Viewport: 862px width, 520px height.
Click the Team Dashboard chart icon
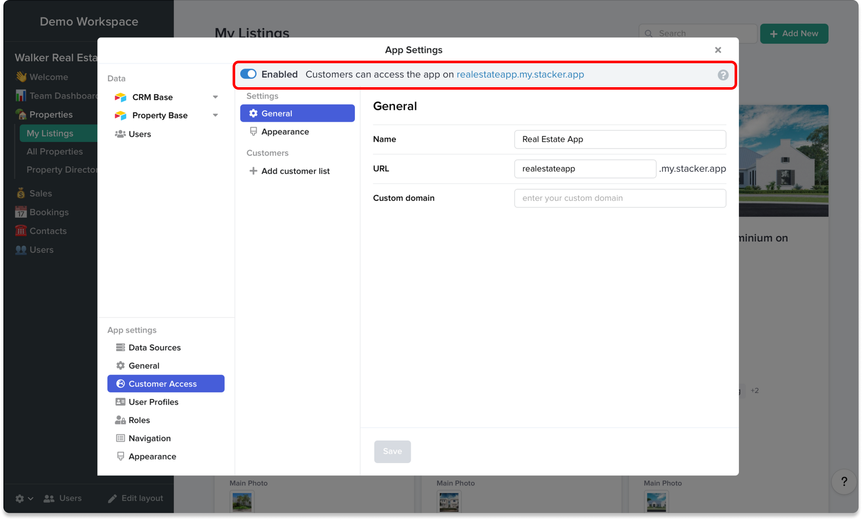[21, 95]
